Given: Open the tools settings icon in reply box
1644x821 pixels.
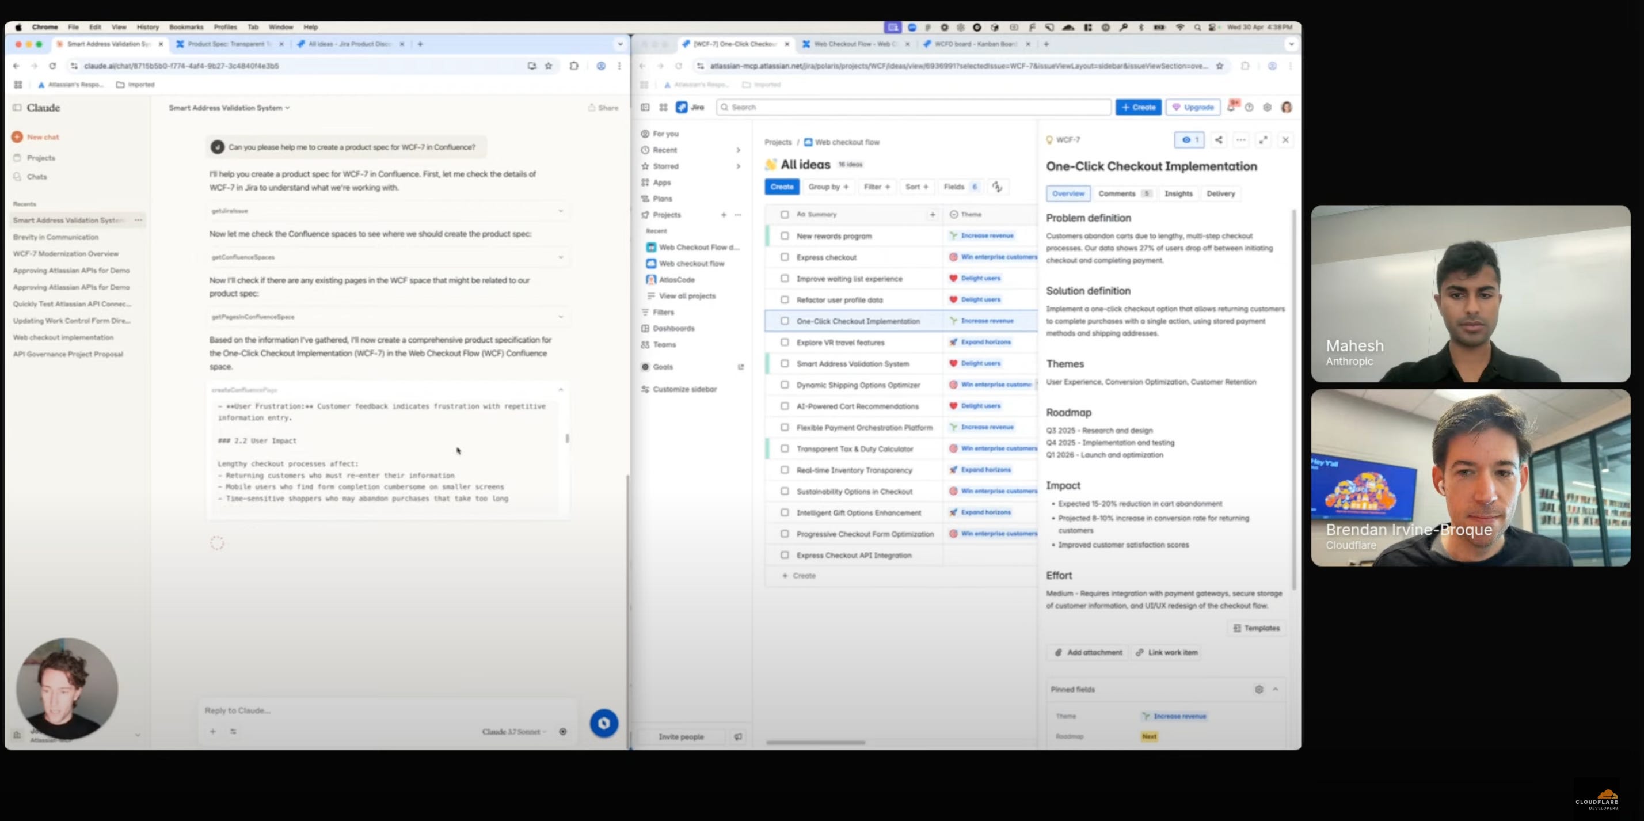Looking at the screenshot, I should coord(234,732).
